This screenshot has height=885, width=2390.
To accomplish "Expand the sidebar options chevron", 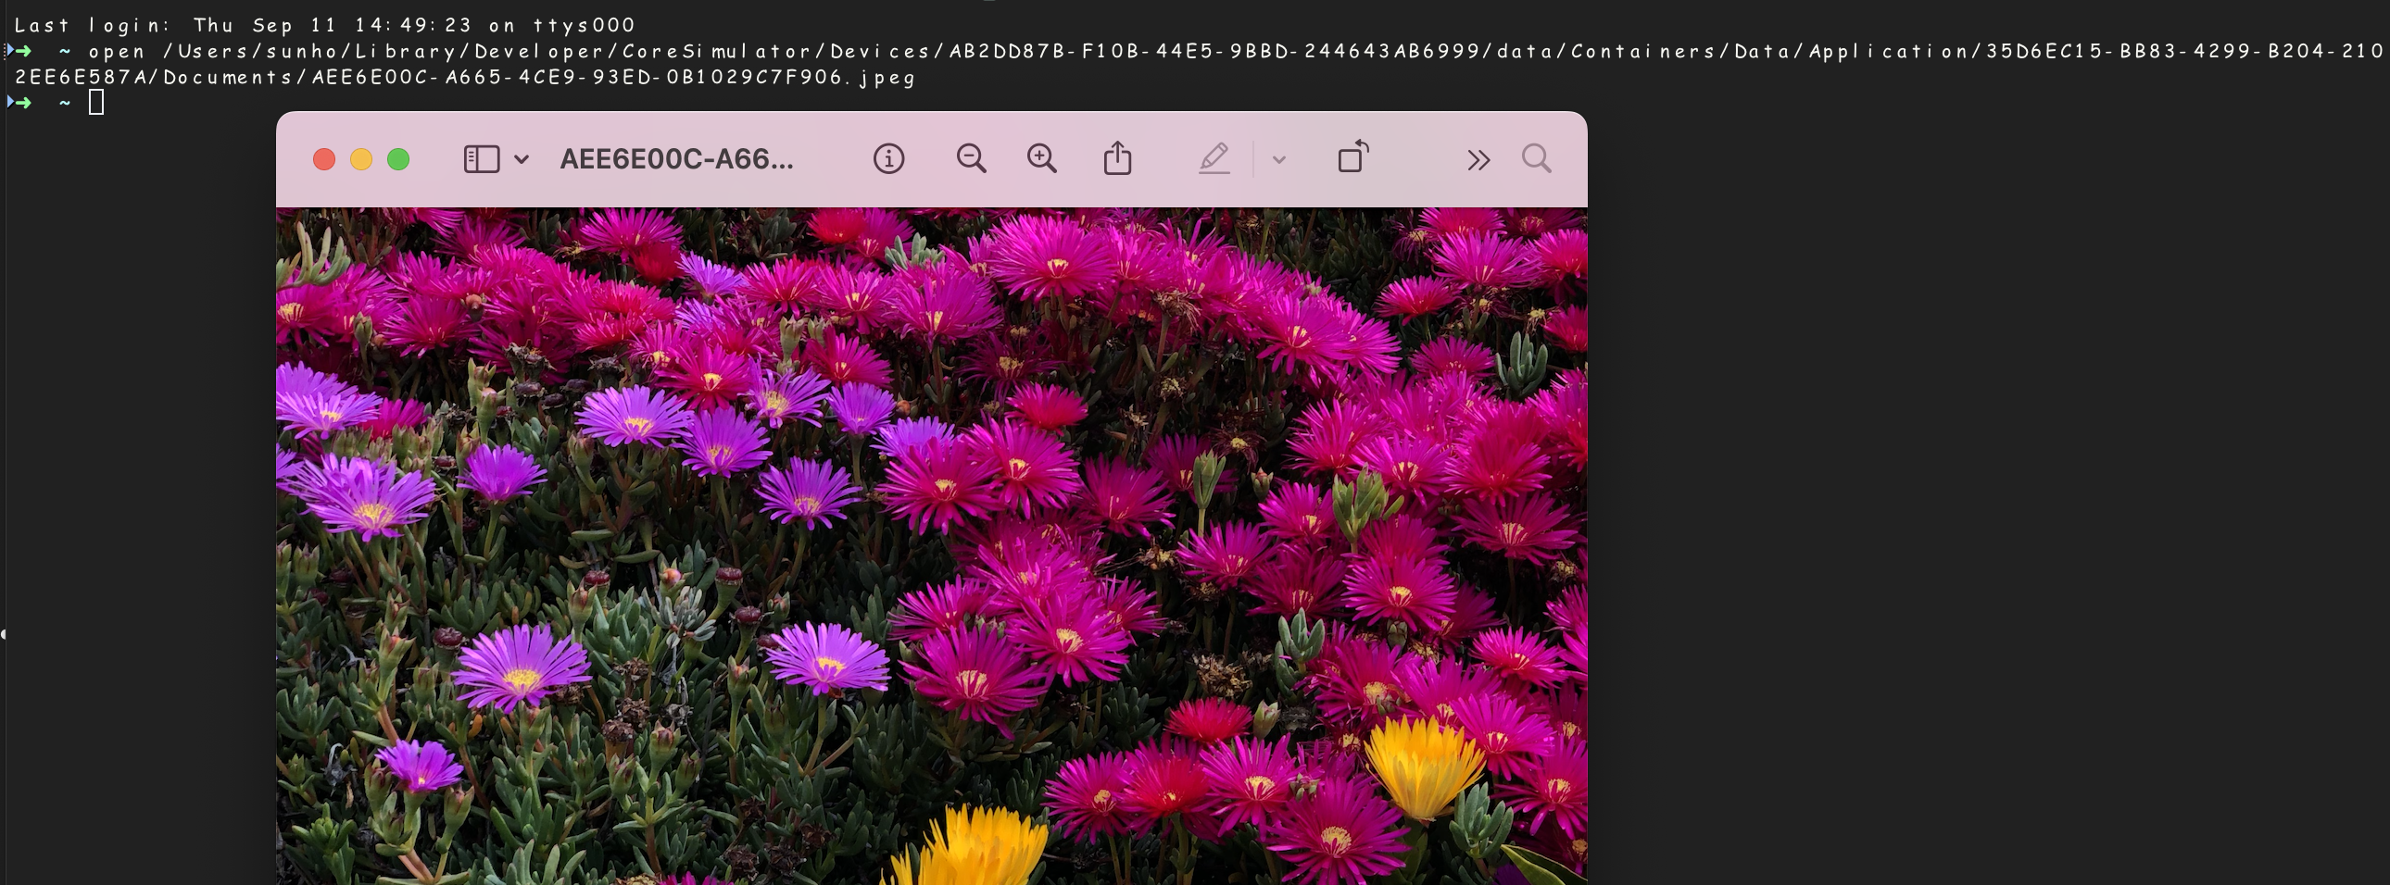I will [x=522, y=159].
